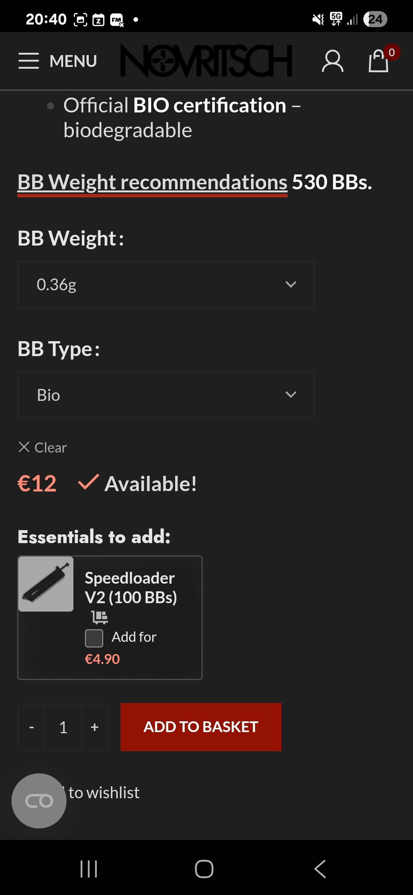Open the Android recent apps button
The width and height of the screenshot is (413, 895).
pos(89,869)
